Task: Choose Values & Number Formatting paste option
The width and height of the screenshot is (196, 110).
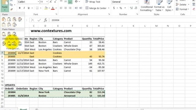Action: coord(9,34)
